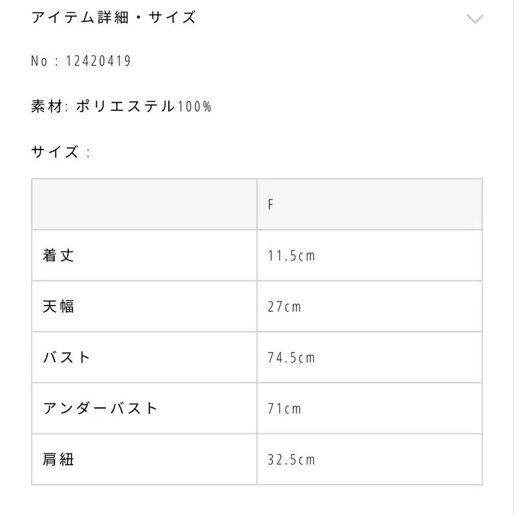This screenshot has height=514, width=514.
Task: Select the item number 12420419
Action: point(100,61)
